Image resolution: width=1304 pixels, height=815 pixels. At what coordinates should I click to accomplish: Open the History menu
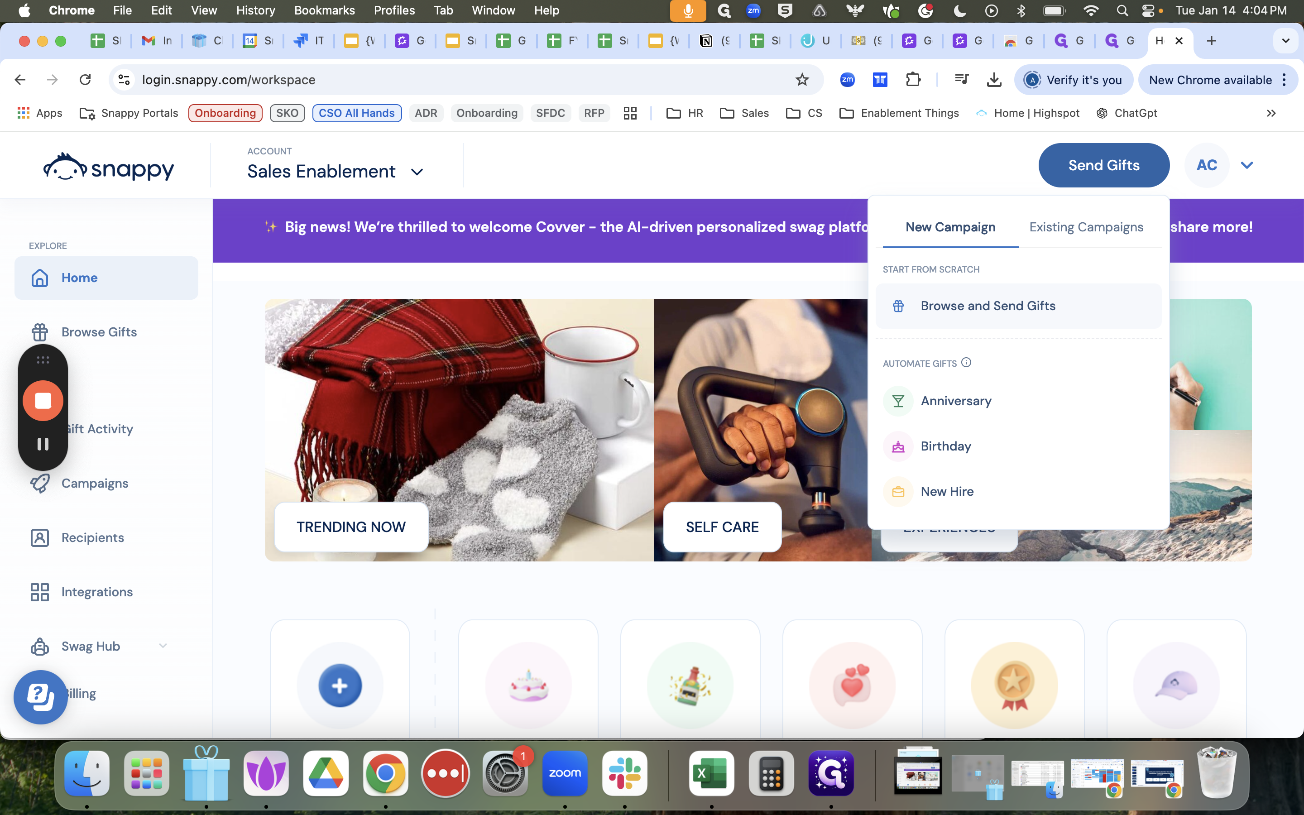pyautogui.click(x=255, y=10)
